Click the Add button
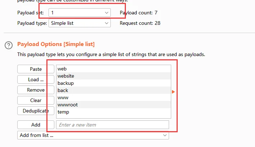This screenshot has height=147, width=255. click(36, 125)
